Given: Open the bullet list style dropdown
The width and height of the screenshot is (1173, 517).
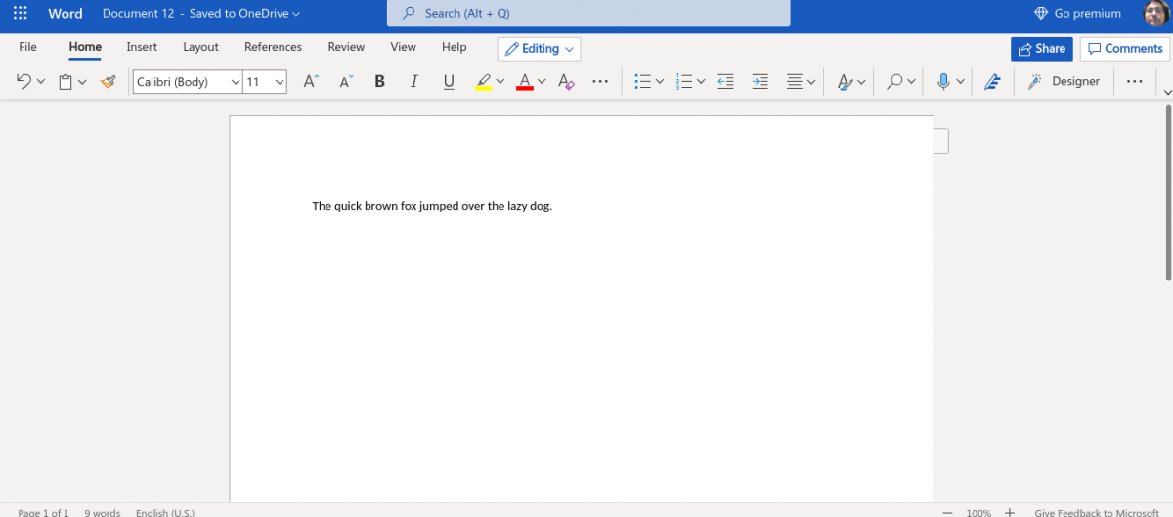Looking at the screenshot, I should (x=660, y=82).
